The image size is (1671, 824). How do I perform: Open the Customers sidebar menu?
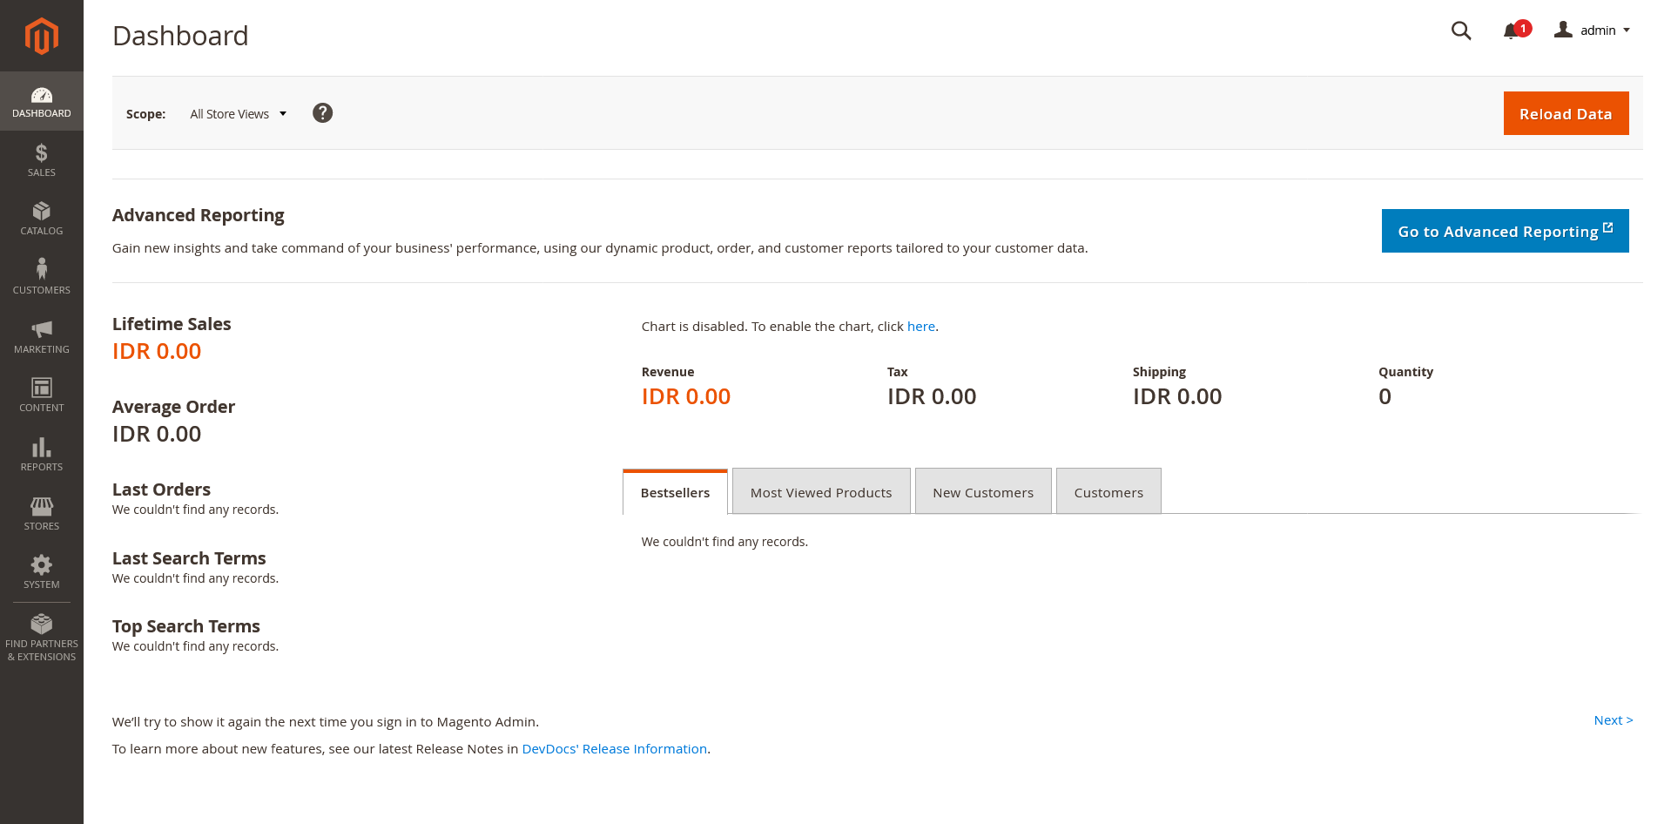coord(42,278)
